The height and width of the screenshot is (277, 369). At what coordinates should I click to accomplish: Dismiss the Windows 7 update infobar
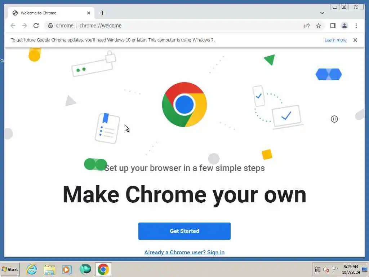point(355,40)
